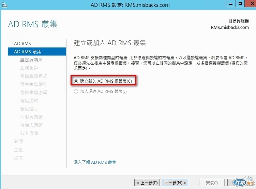This screenshot has height=189, width=256.
Task: Open SCP 登錄 step in sidebar
Action: pos(29,133)
